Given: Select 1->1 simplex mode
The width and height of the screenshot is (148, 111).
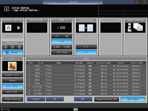Looking at the screenshot, I should 86,52.
